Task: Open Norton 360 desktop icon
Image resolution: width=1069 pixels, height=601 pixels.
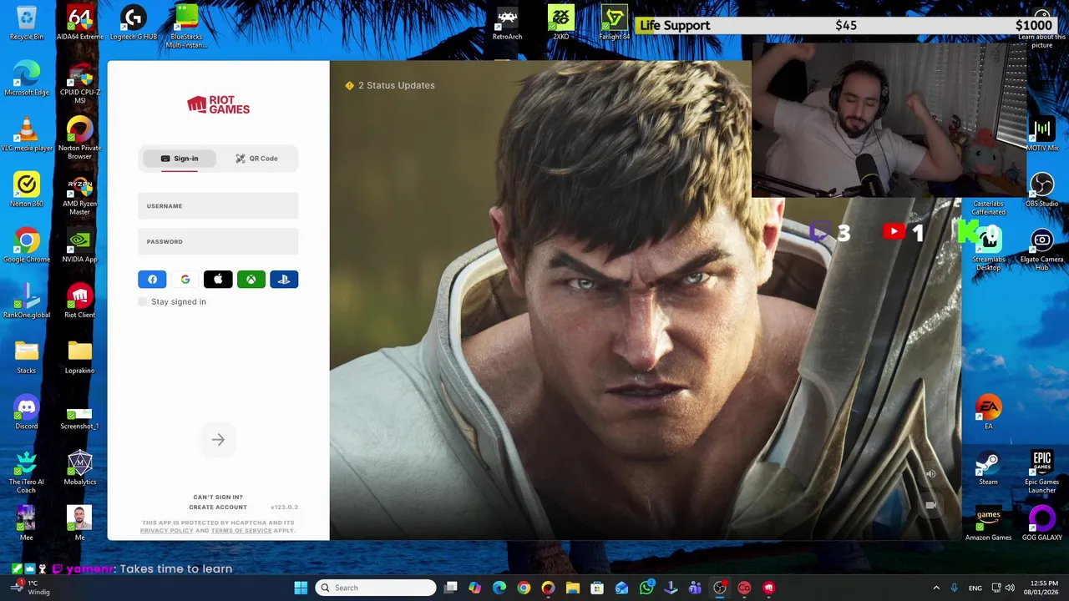Action: click(27, 190)
